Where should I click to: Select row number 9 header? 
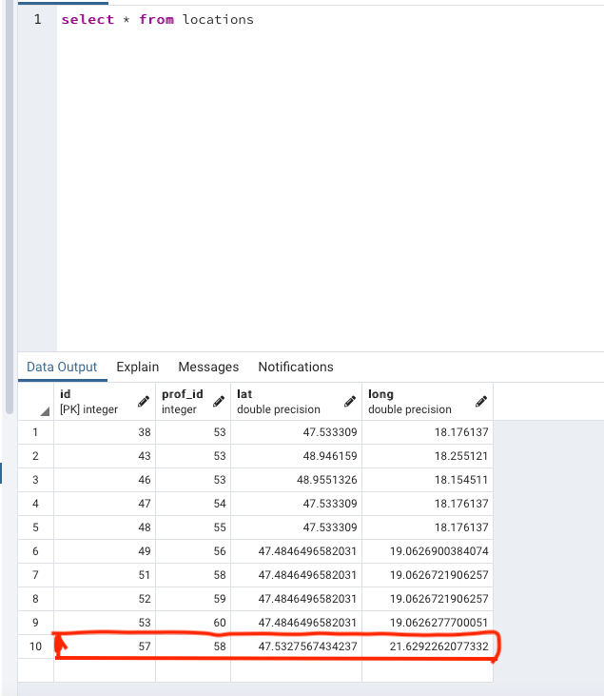[x=35, y=623]
